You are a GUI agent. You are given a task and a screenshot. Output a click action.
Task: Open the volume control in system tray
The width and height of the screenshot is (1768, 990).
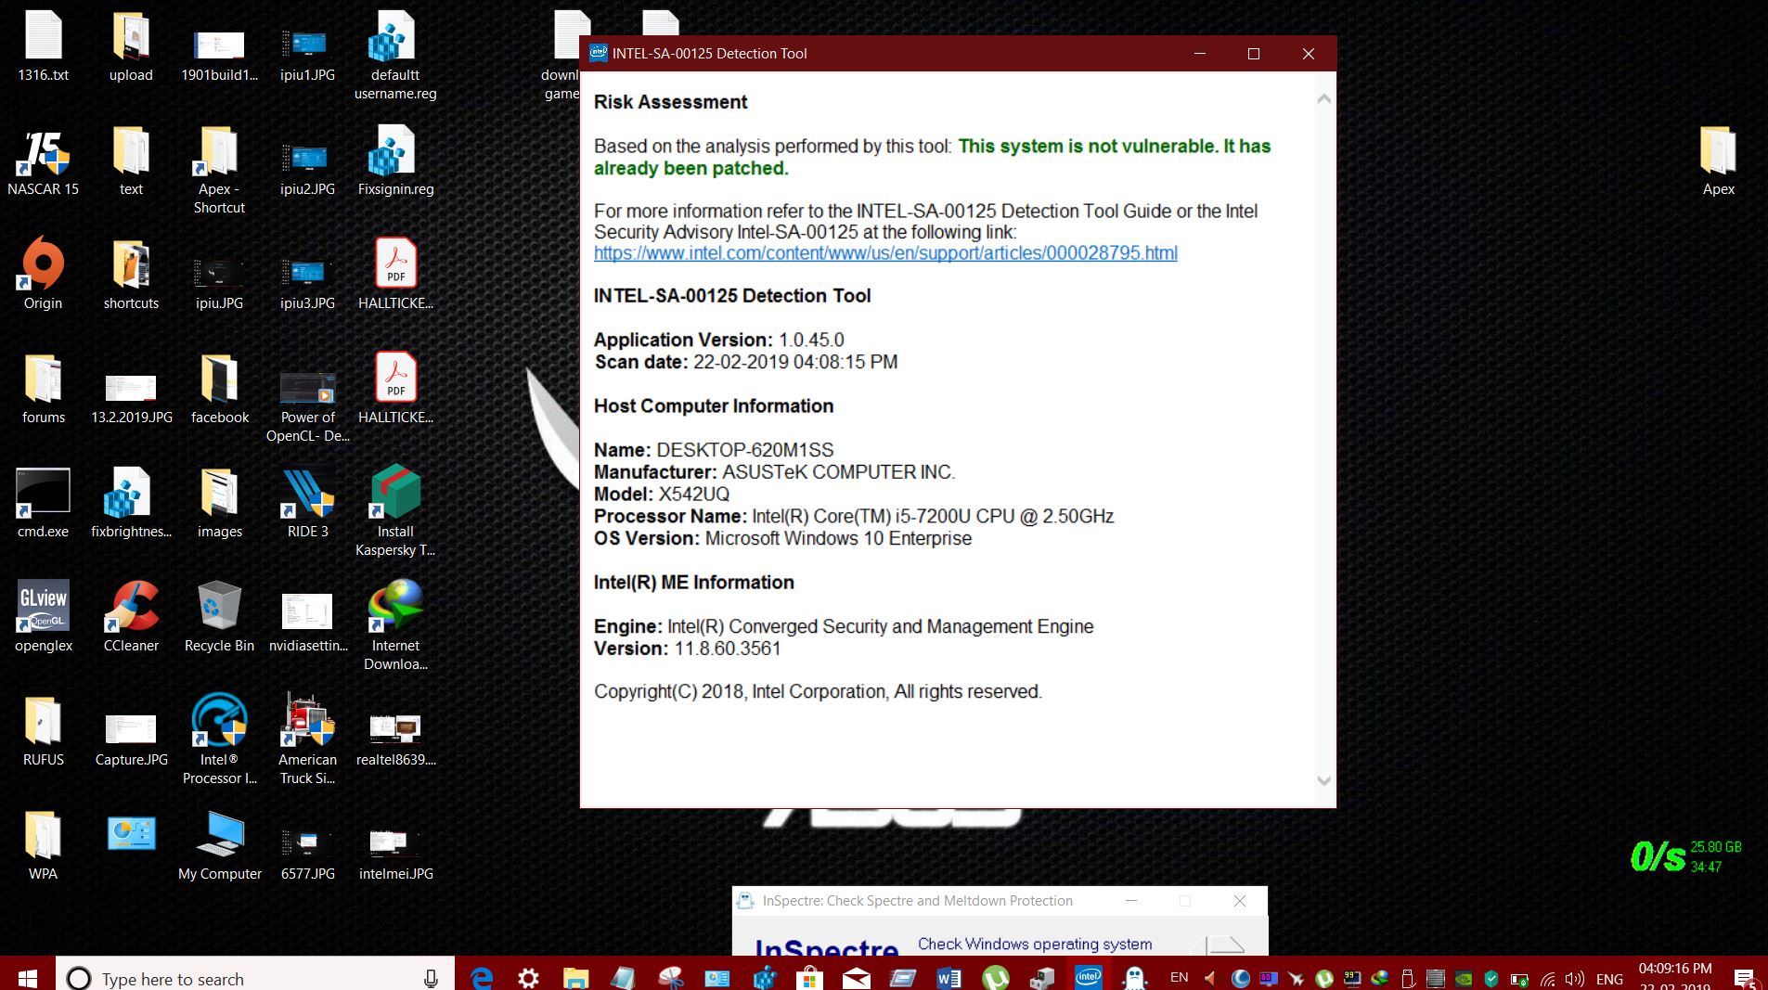[1574, 979]
